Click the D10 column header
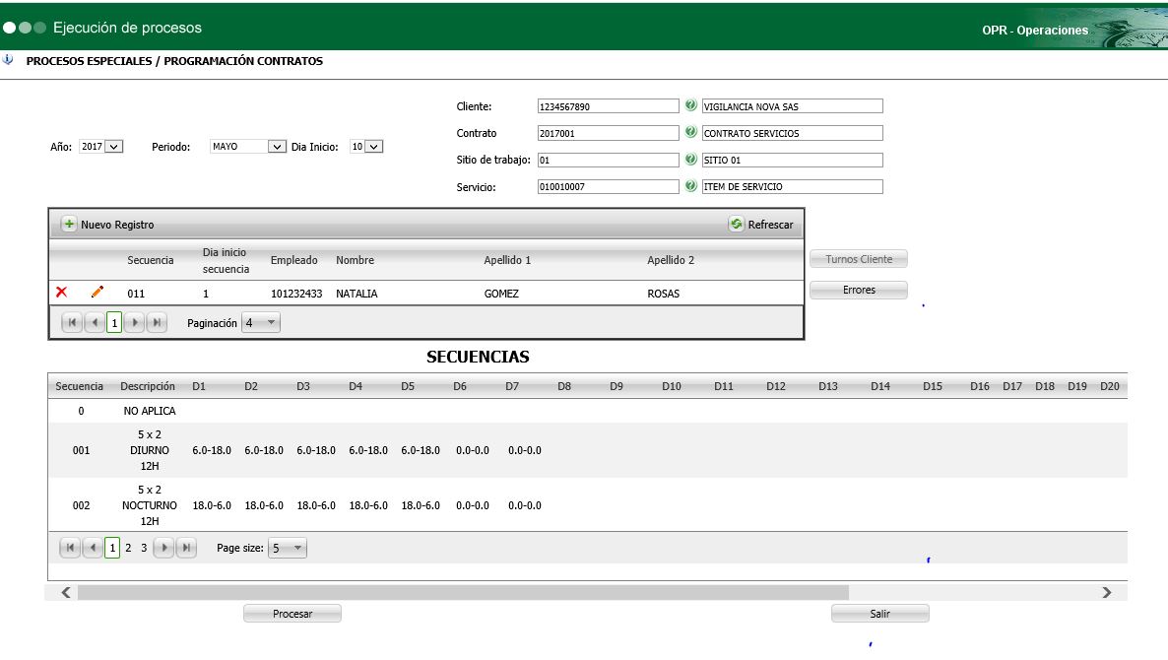The width and height of the screenshot is (1168, 660). point(671,386)
